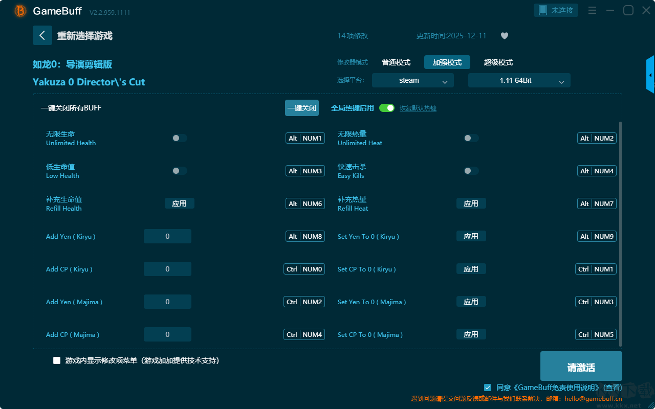Screen dimensions: 655x409
Task: Click the Add Yen (Kiryu) input field
Action: click(167, 236)
